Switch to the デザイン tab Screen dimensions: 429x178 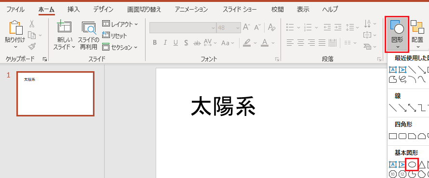point(103,10)
